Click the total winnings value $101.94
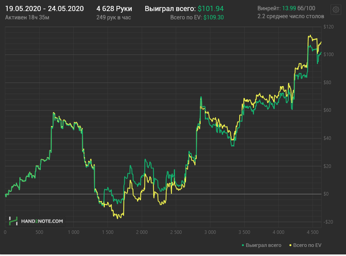 211,9
